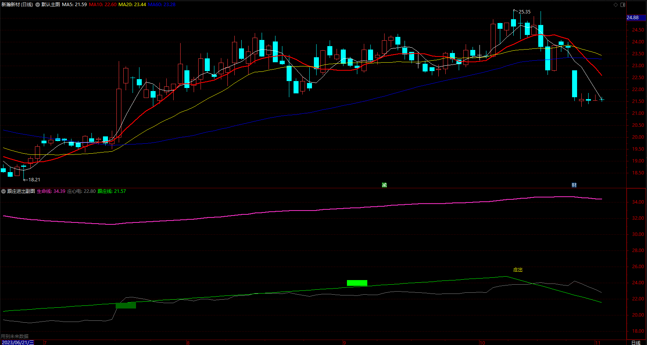Click the 庄心电: 22.80 indicator label
The width and height of the screenshot is (647, 345).
[x=81, y=191]
